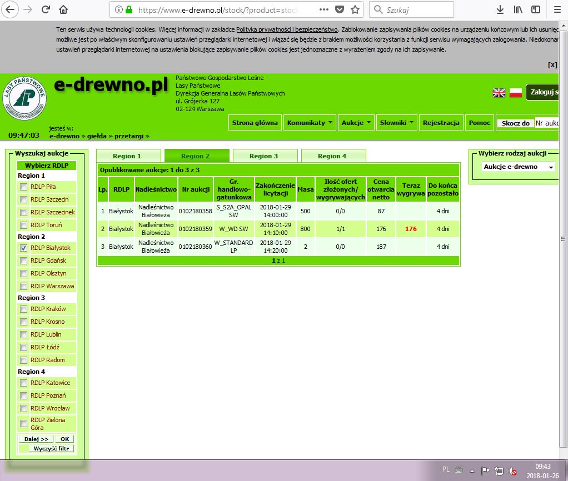
Task: Save page to Pocket icon
Action: pyautogui.click(x=340, y=10)
